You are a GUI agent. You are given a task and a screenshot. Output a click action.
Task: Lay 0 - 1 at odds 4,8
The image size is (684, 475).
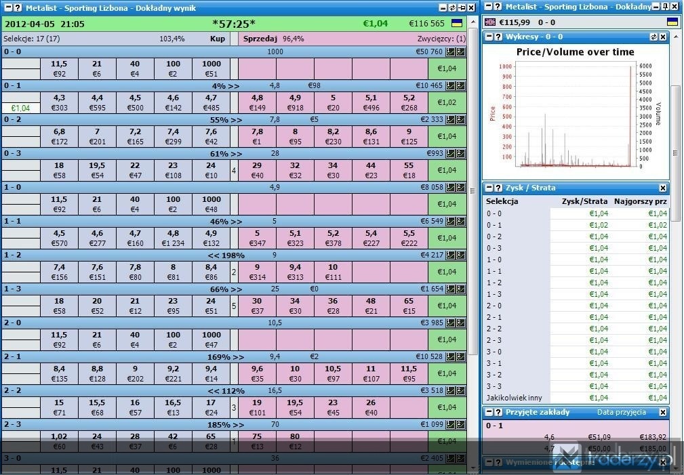[x=258, y=103]
